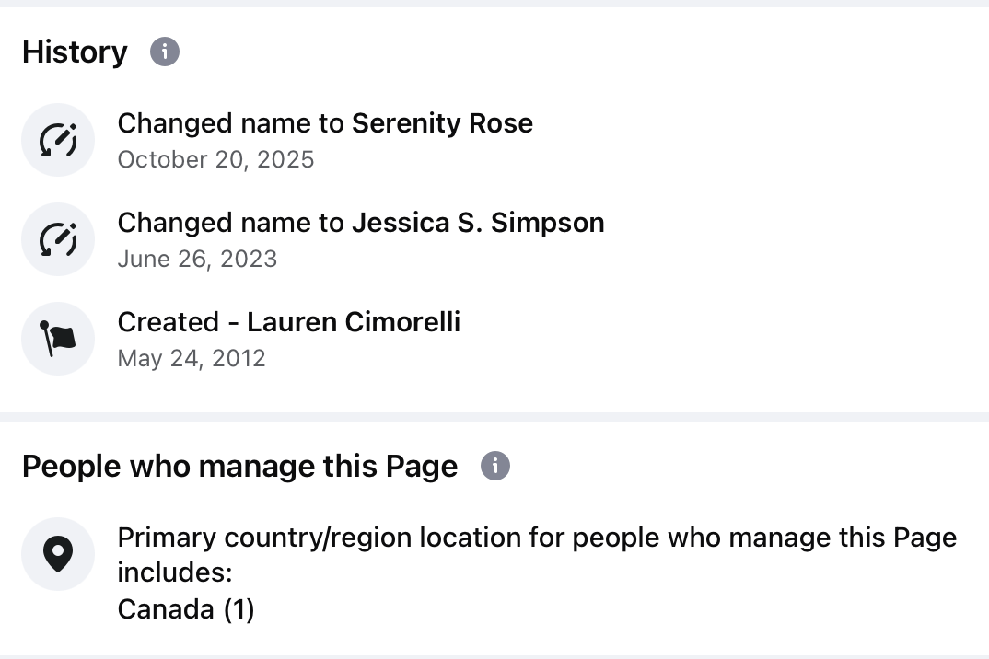Click the word Created in history entry
Image resolution: width=989 pixels, height=659 pixels.
[x=169, y=322]
